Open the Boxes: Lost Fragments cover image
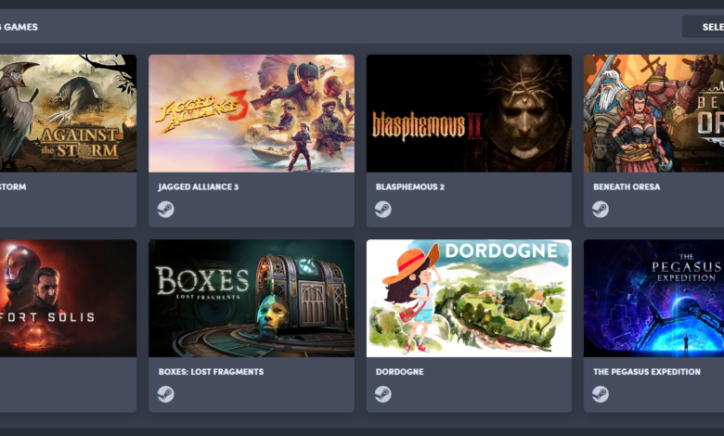 click(x=252, y=298)
